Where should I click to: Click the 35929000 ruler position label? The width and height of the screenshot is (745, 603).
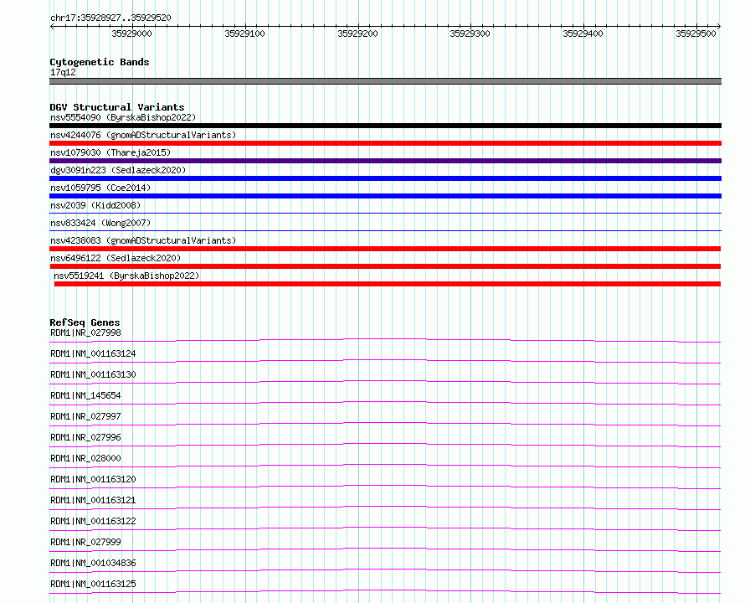(x=131, y=33)
